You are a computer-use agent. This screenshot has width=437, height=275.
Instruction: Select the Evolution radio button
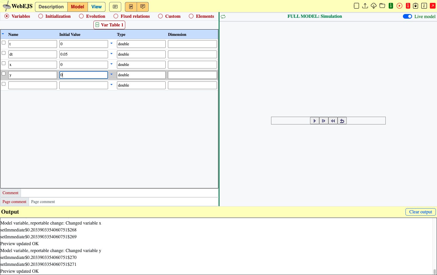pos(81,16)
